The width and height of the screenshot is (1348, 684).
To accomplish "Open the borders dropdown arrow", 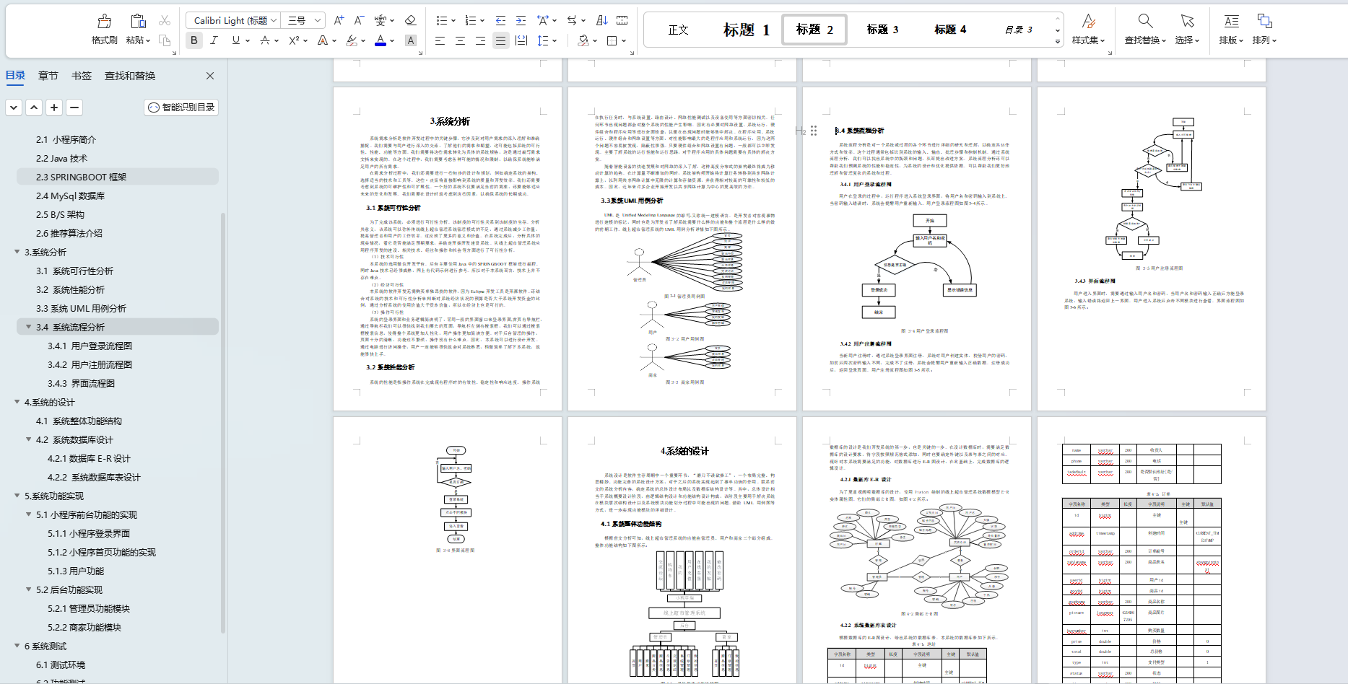I will pyautogui.click(x=624, y=40).
